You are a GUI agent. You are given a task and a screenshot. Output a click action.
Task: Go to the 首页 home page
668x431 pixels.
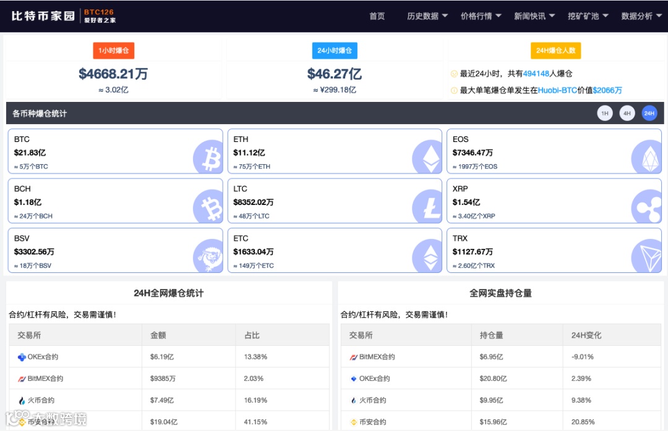377,16
